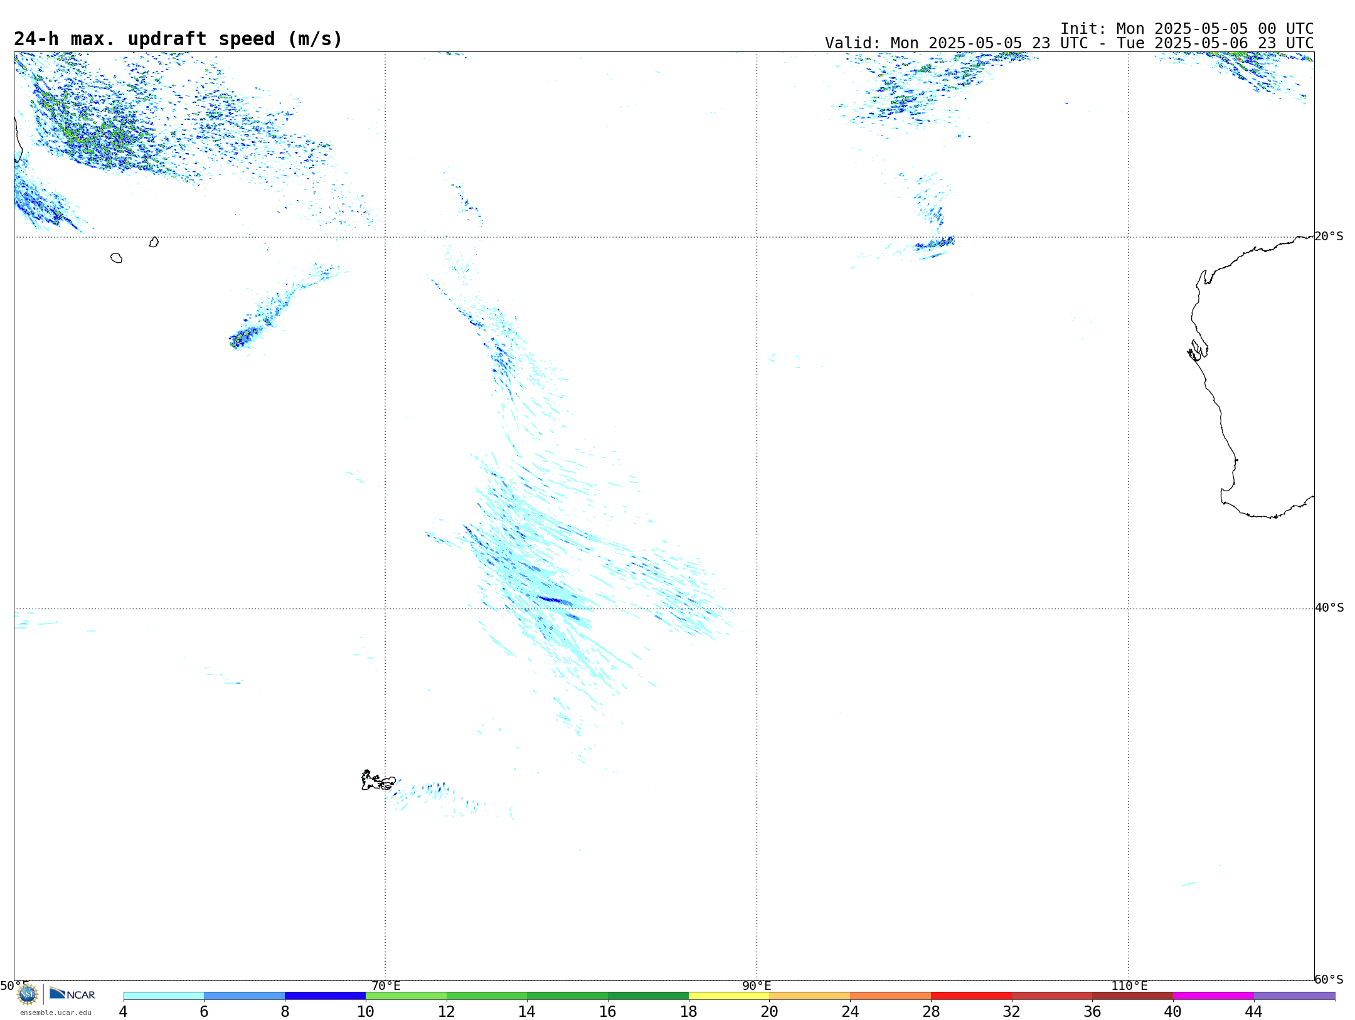Screen dimensions: 1355x1020
Task: Click the colorbar tick label 44
Action: 1254,1011
